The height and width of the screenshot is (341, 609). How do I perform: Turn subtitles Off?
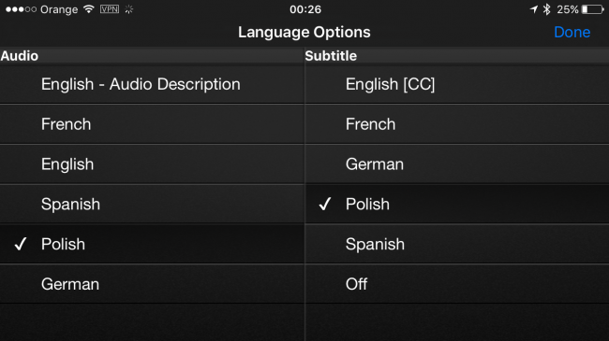pyautogui.click(x=457, y=284)
